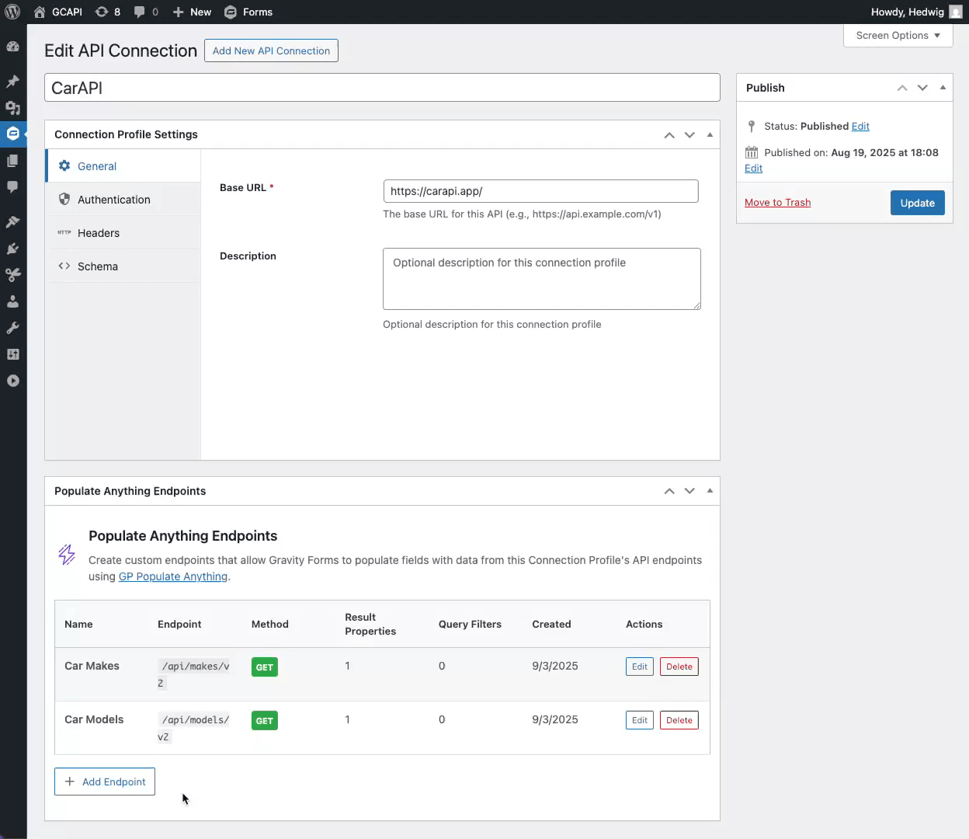Click the Update button
969x839 pixels.
(x=917, y=203)
